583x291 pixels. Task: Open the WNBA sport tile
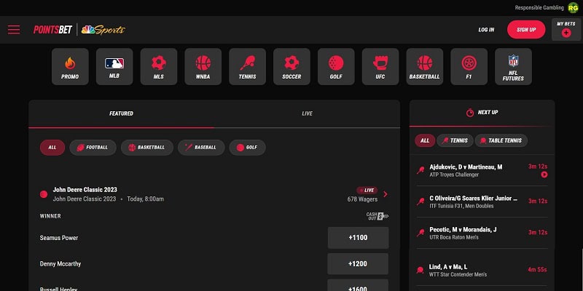[203, 66]
